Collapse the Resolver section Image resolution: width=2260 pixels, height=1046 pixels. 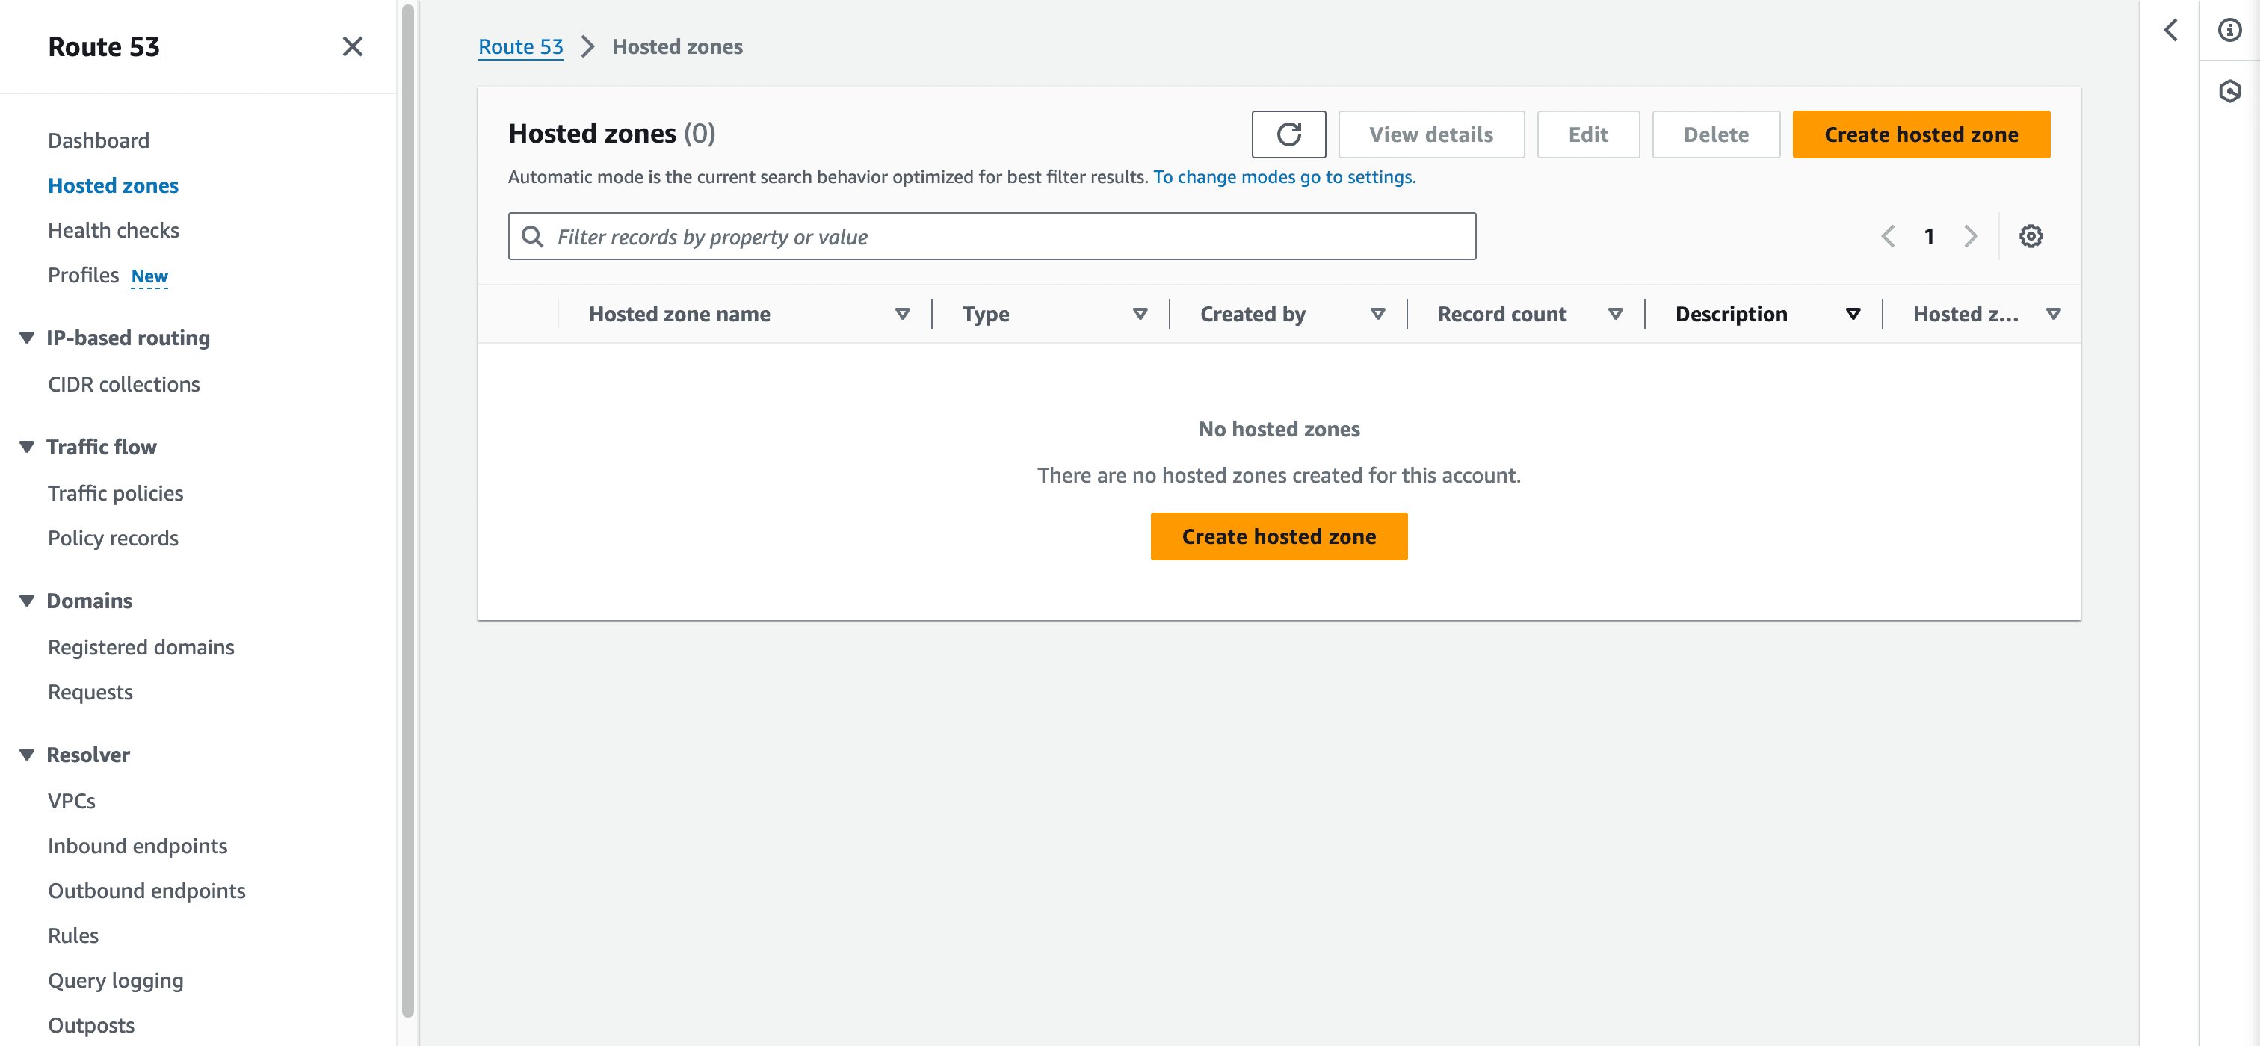(x=27, y=754)
